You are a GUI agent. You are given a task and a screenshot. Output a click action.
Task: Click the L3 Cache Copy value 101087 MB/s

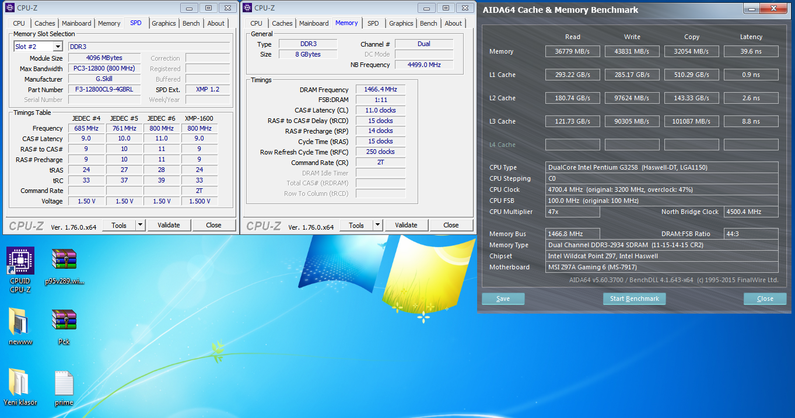[692, 121]
